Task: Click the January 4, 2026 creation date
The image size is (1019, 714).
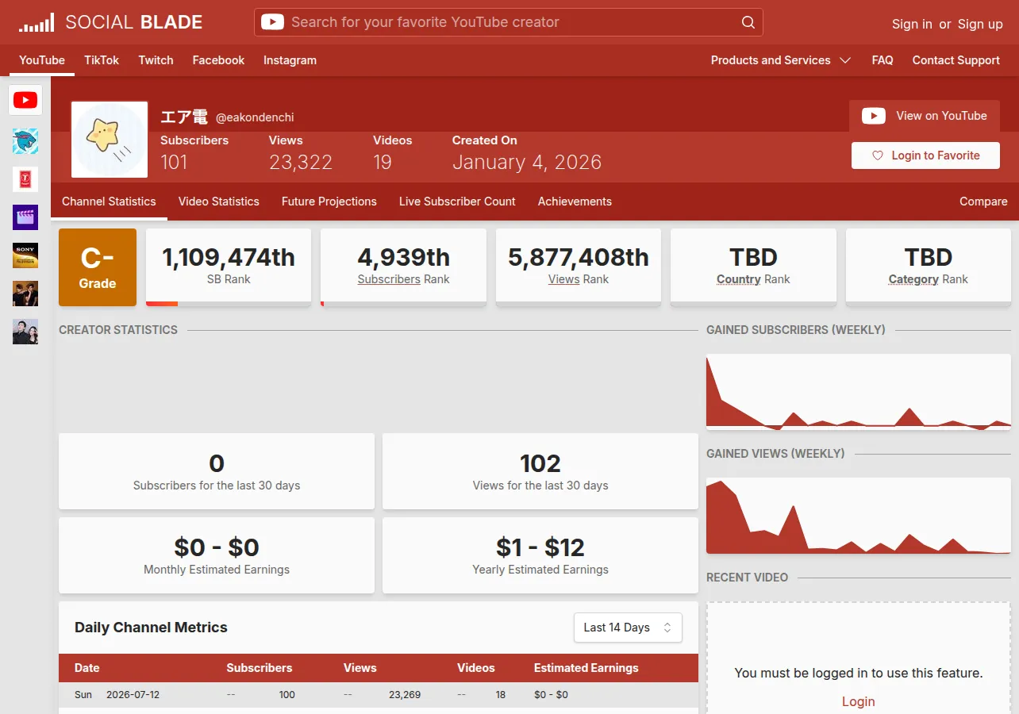Action: coord(527,163)
